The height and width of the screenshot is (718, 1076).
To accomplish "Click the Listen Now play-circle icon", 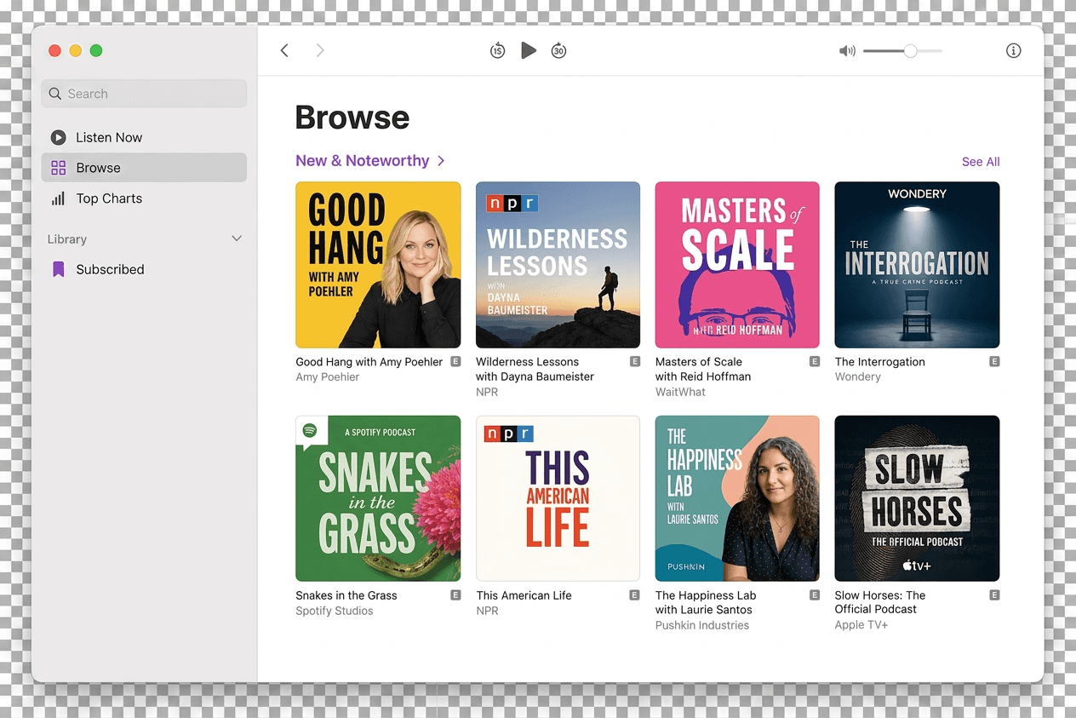I will [58, 137].
